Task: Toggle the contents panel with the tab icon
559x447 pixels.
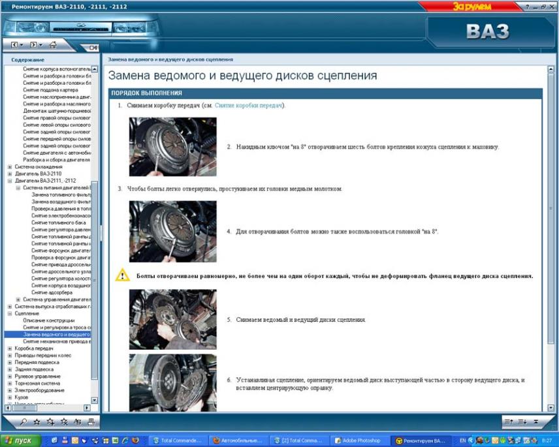Action: coord(93,48)
